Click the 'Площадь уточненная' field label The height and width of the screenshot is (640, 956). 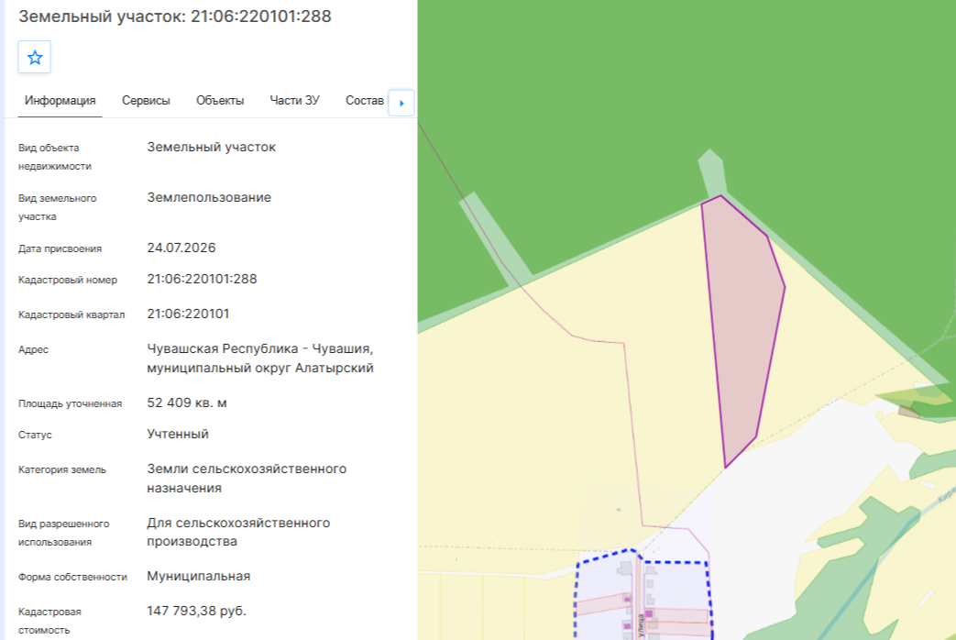[70, 403]
